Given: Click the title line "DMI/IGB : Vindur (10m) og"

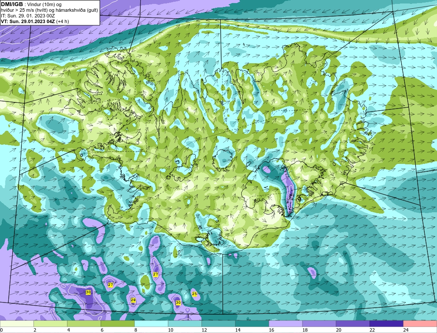Looking at the screenshot, I should coord(31,4).
